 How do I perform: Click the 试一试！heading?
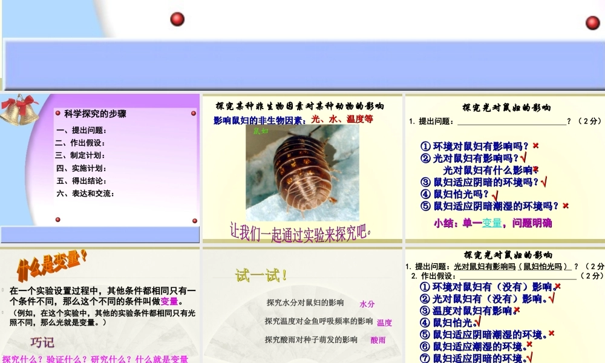(260, 275)
